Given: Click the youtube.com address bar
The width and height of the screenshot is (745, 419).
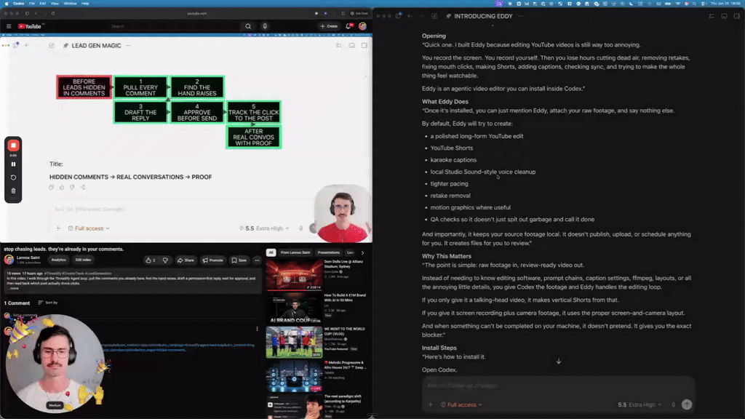Looking at the screenshot, I should point(196,13).
